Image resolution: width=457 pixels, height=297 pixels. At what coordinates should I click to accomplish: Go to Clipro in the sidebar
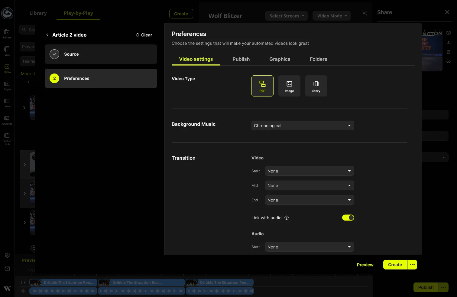7,68
